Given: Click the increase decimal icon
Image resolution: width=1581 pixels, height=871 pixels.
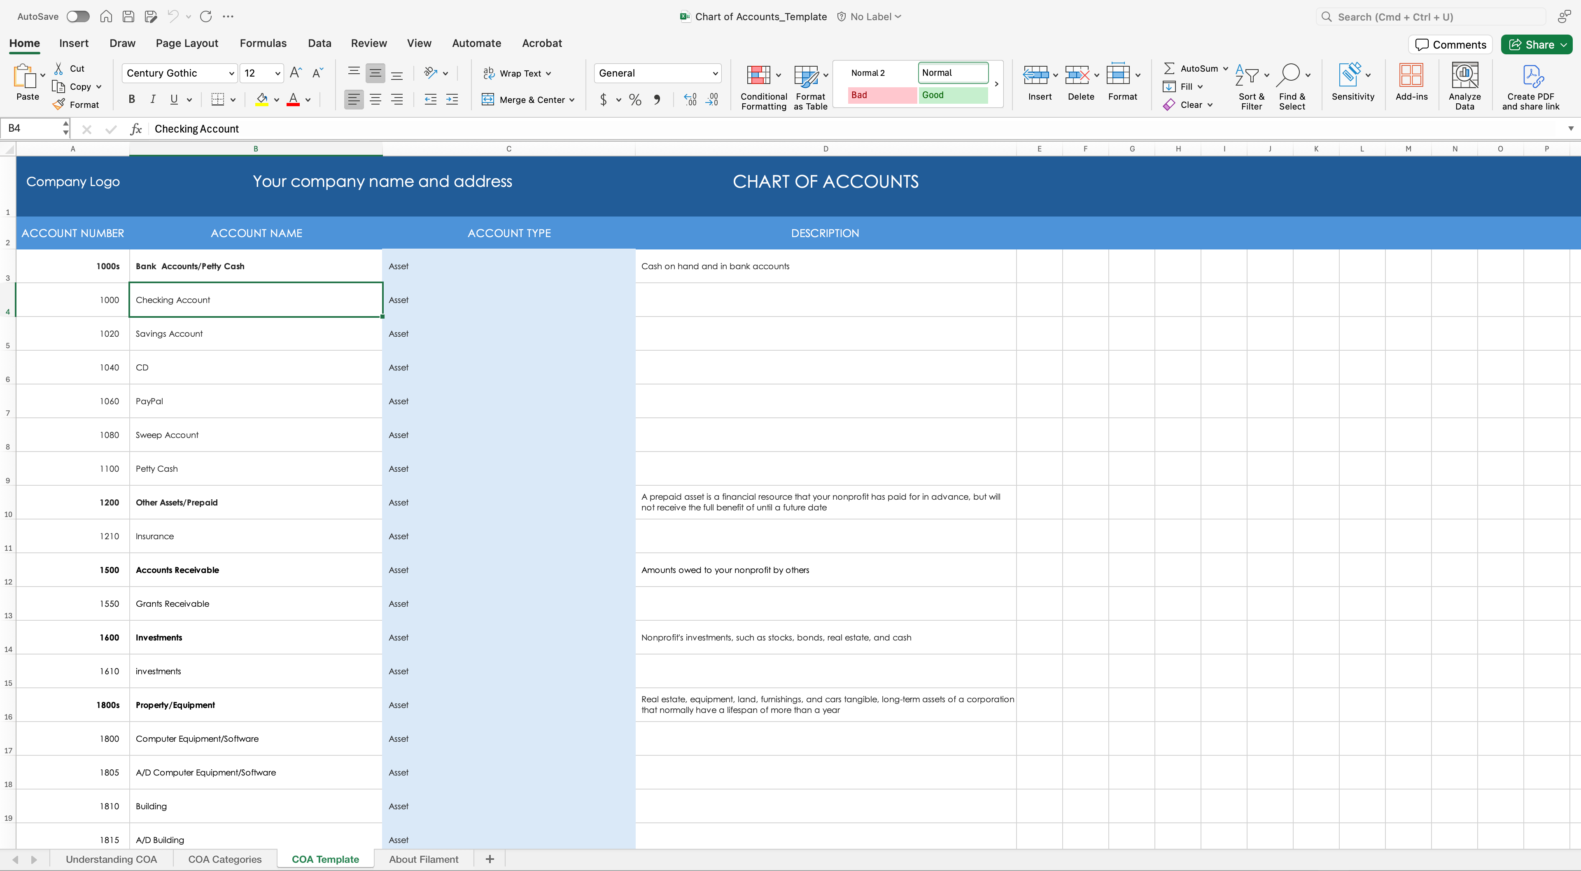Looking at the screenshot, I should tap(690, 100).
